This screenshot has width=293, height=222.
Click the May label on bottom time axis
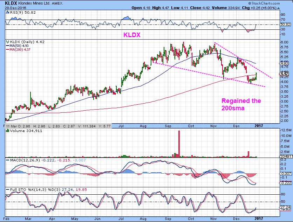click(x=75, y=218)
